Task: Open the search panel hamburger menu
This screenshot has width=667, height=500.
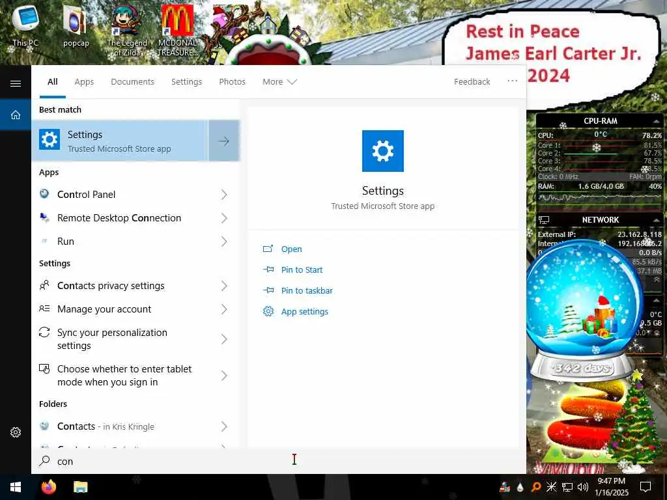Action: [16, 83]
